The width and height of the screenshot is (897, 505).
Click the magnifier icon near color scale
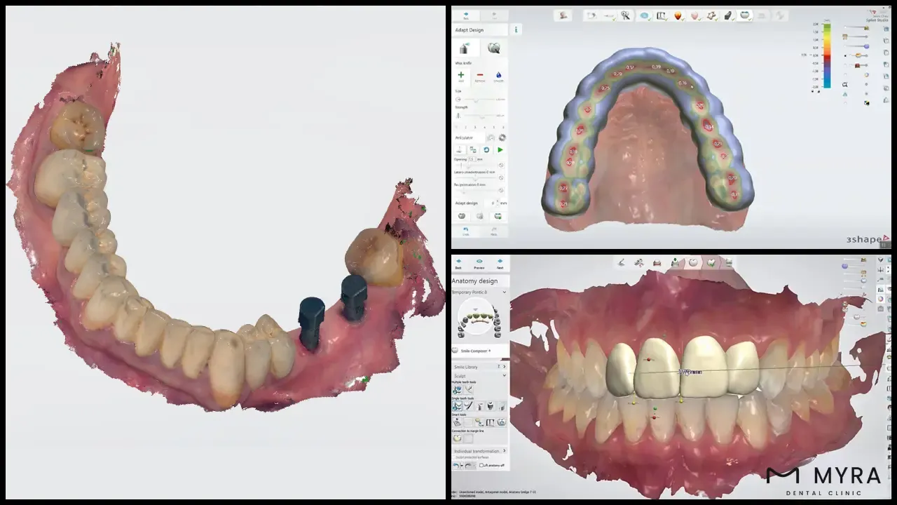pos(844,84)
